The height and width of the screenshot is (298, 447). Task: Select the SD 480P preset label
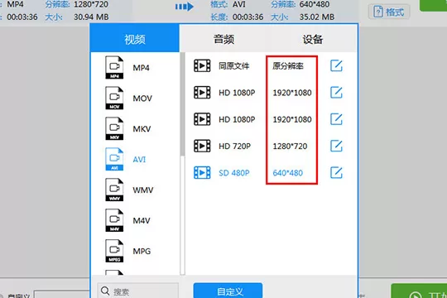point(234,173)
